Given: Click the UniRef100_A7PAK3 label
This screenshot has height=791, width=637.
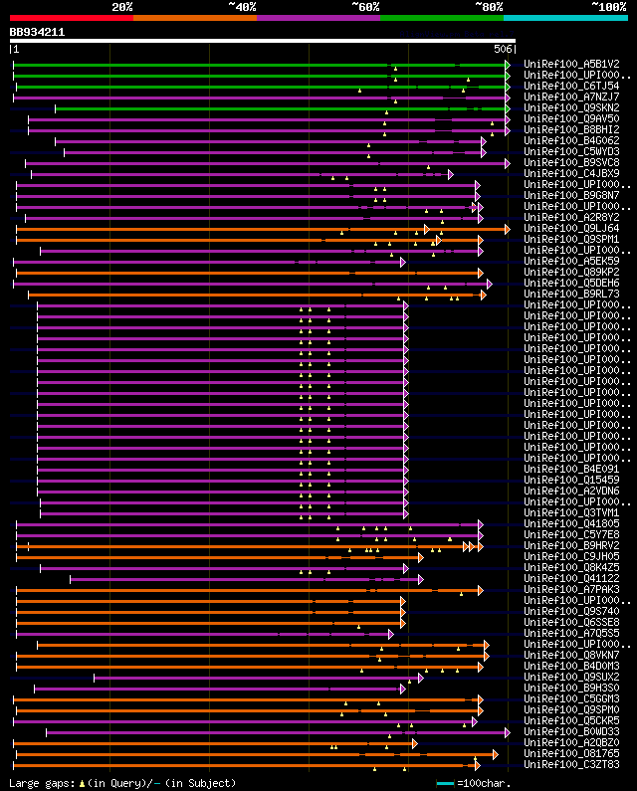Looking at the screenshot, I should [x=571, y=589].
